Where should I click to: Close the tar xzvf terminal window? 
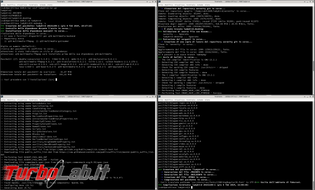tap(156, 1)
